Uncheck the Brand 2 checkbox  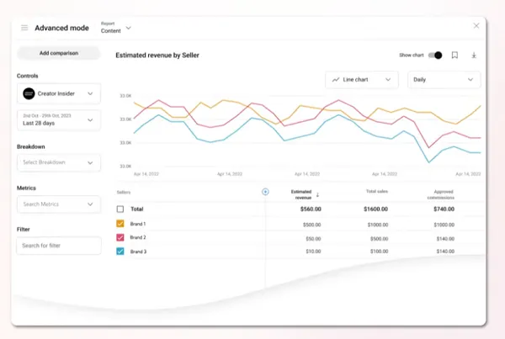(x=120, y=238)
